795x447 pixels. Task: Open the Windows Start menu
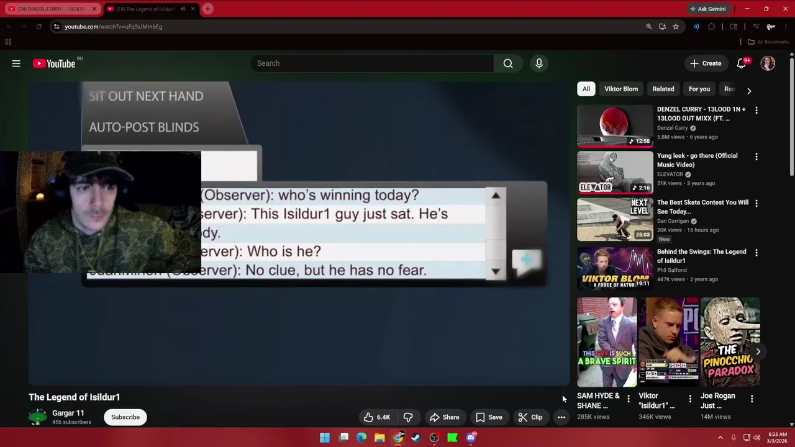coord(325,438)
